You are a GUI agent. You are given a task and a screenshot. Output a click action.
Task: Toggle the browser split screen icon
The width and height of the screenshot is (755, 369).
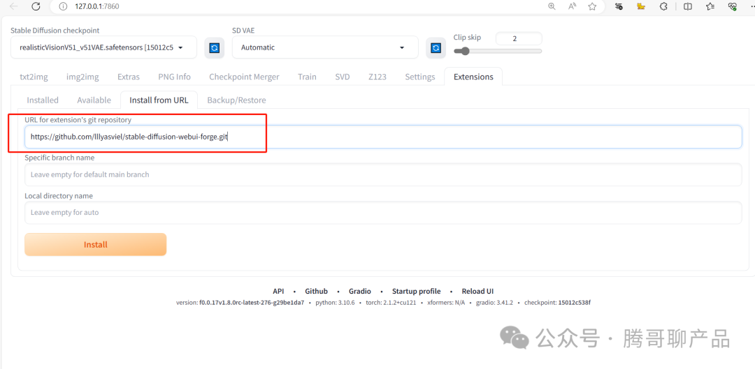[688, 6]
